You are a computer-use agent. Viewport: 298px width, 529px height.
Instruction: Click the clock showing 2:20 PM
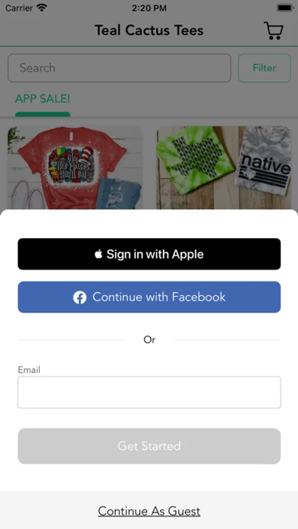click(149, 8)
